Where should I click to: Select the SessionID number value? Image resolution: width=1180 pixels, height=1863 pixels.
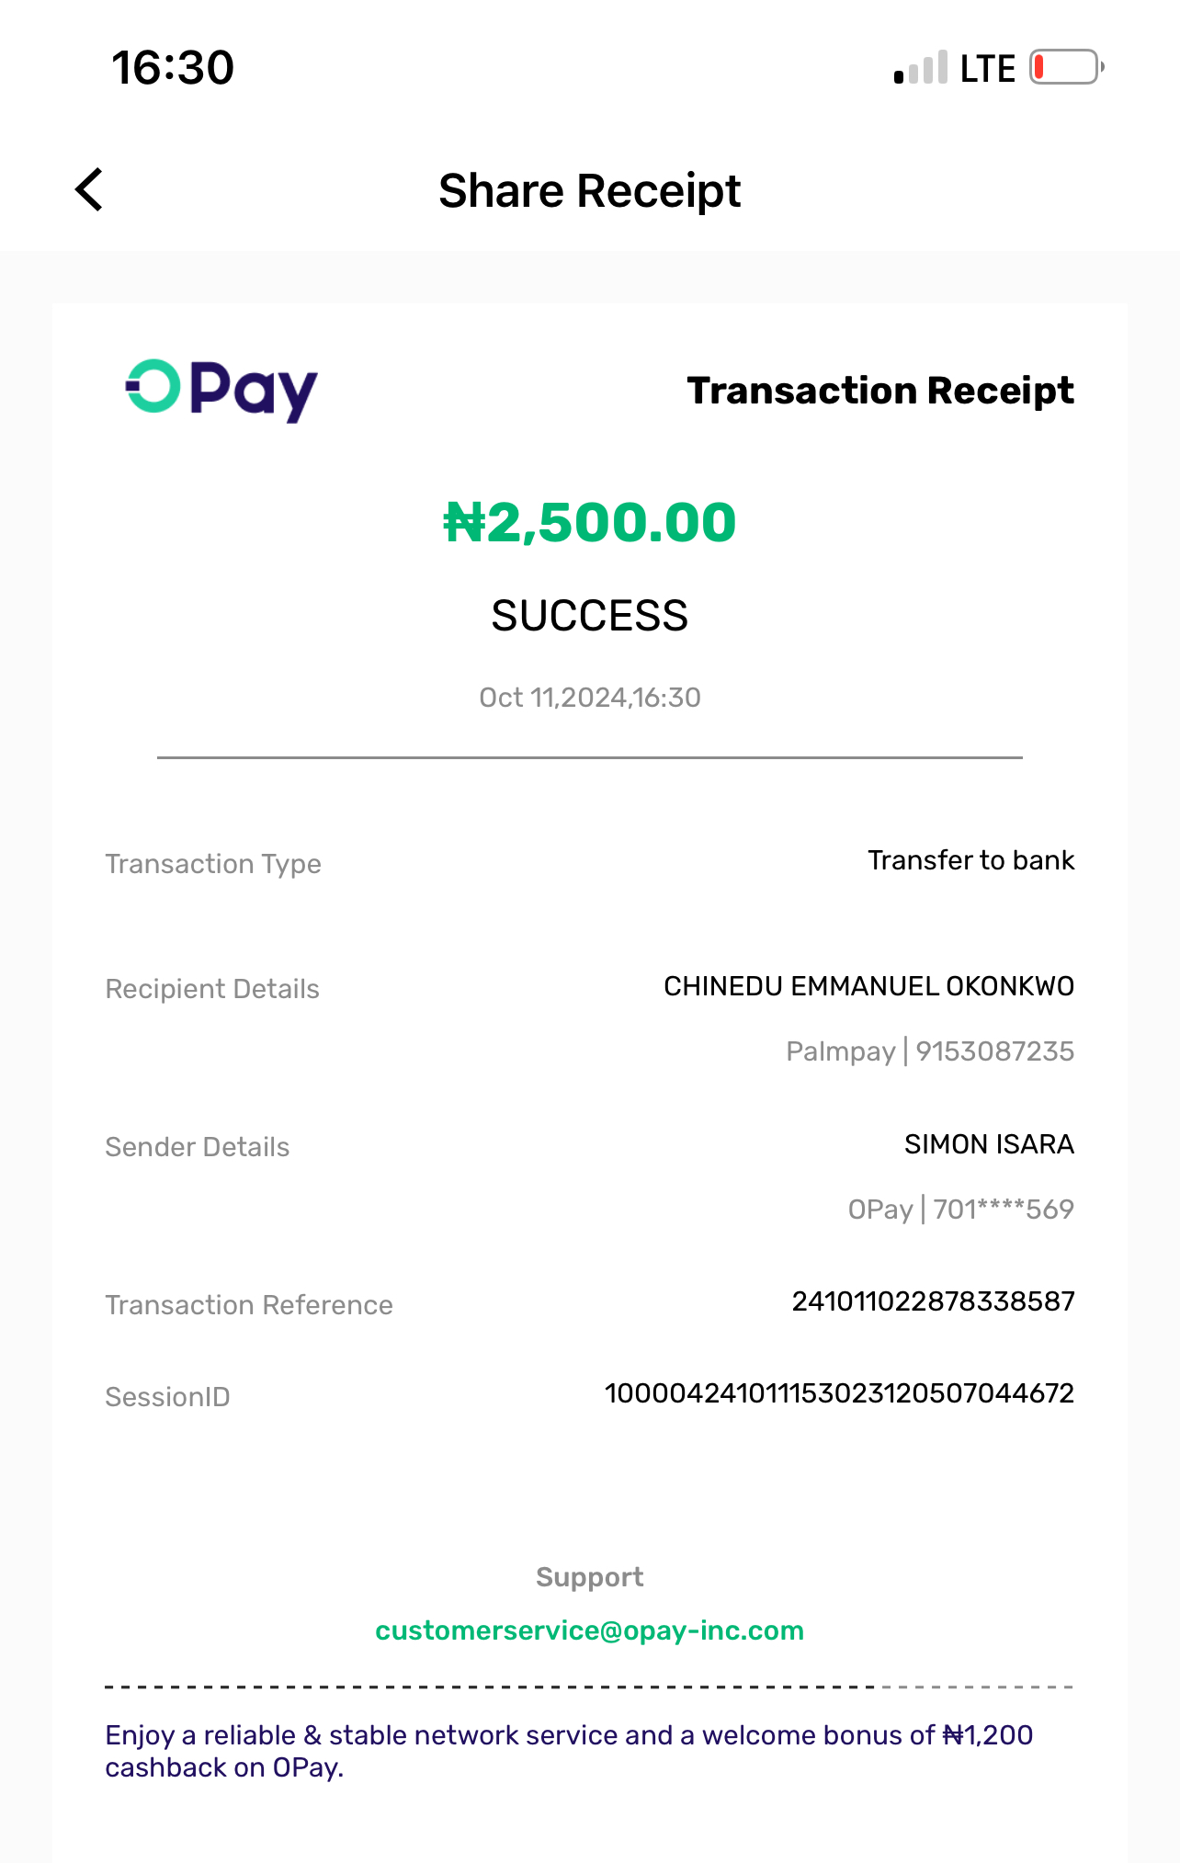click(839, 1393)
